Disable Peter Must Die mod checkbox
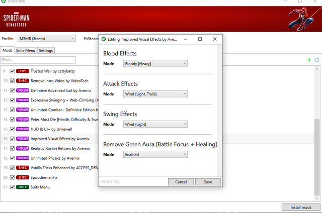The height and width of the screenshot is (213, 322). [x=12, y=120]
